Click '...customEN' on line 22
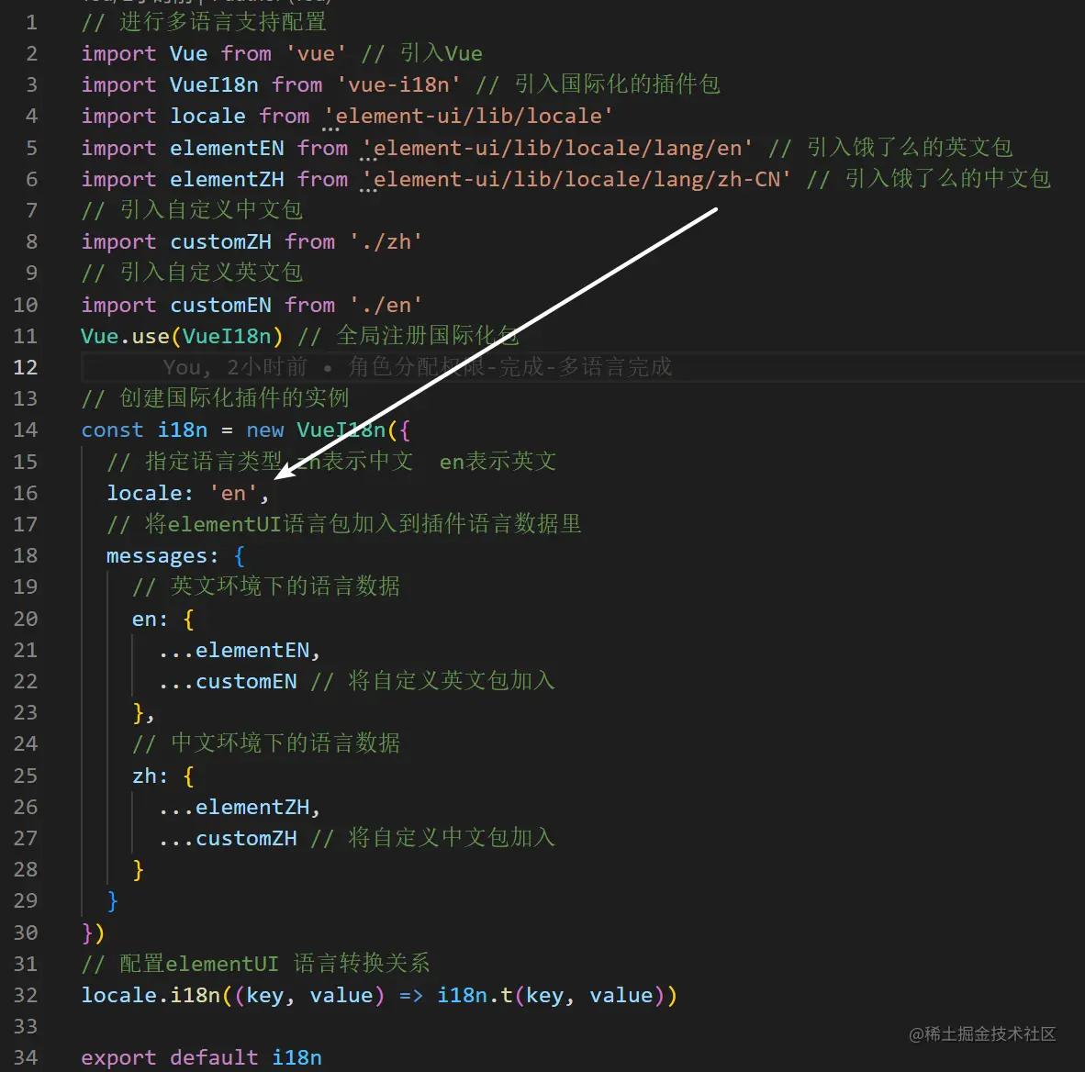This screenshot has width=1085, height=1072. (x=228, y=681)
